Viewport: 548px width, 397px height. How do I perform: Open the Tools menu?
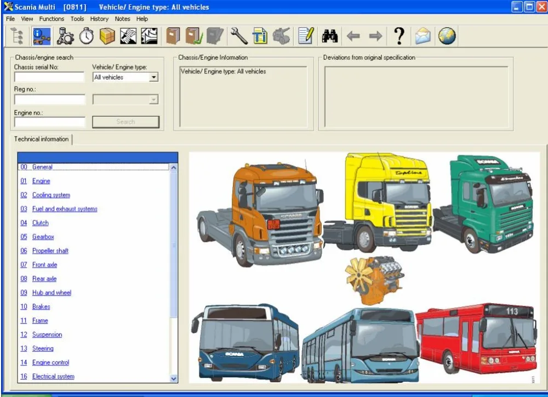77,19
